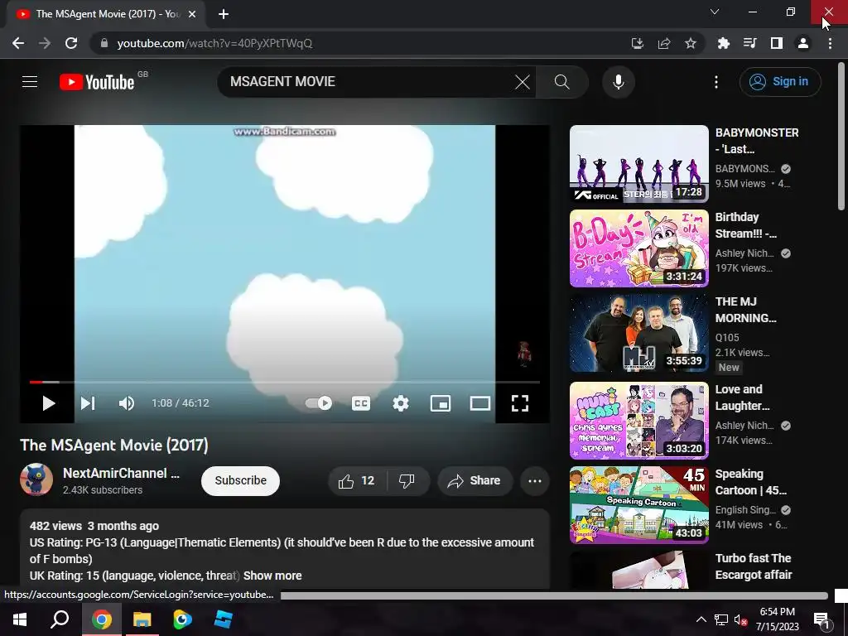This screenshot has width=848, height=636.
Task: Select The MSAgent Movie tab
Action: [x=105, y=14]
